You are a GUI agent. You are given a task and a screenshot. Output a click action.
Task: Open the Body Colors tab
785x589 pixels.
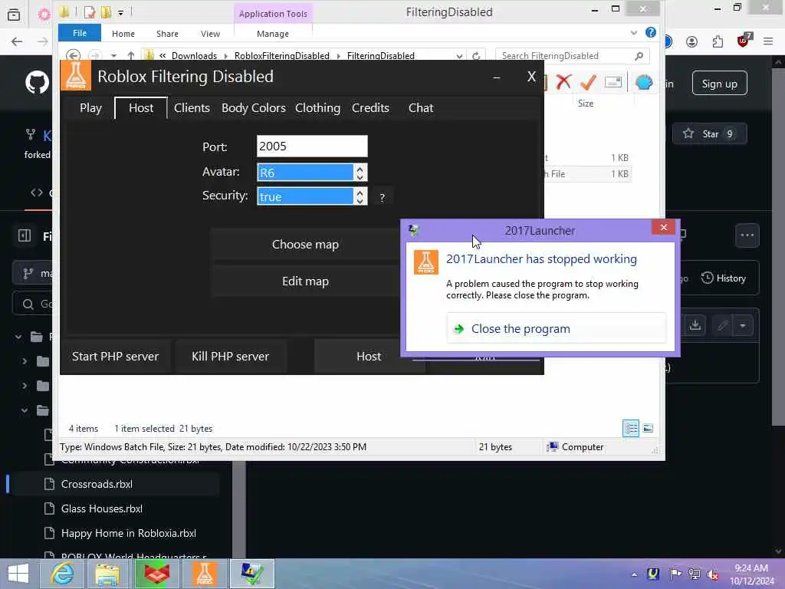click(x=253, y=108)
